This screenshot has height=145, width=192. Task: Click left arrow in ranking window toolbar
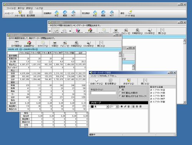[x=50, y=31]
